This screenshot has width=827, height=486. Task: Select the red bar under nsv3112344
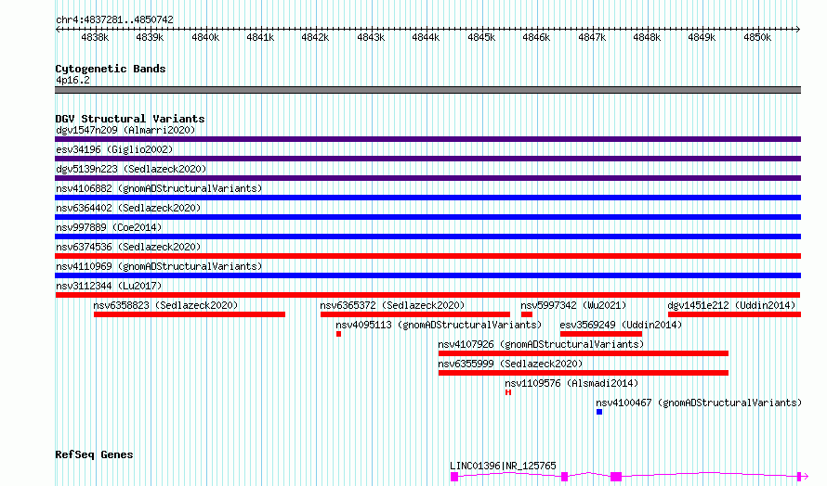coord(427,295)
